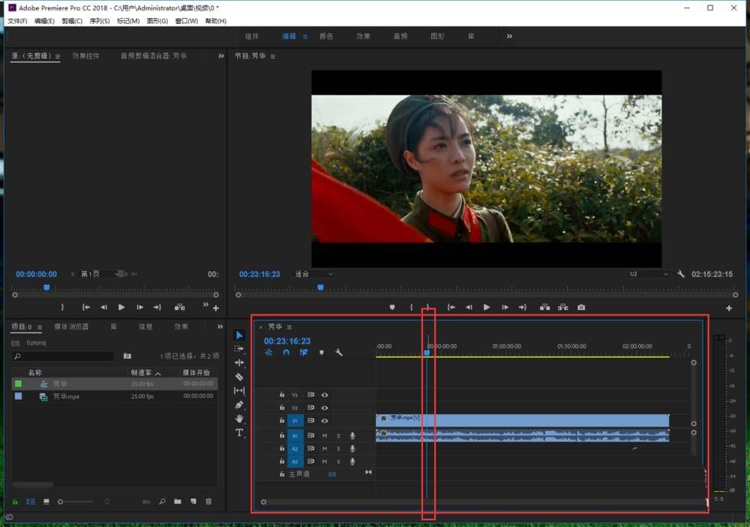Screen dimensions: 750x527
Task: Click the camera icon to export a frame
Action: pyautogui.click(x=580, y=306)
